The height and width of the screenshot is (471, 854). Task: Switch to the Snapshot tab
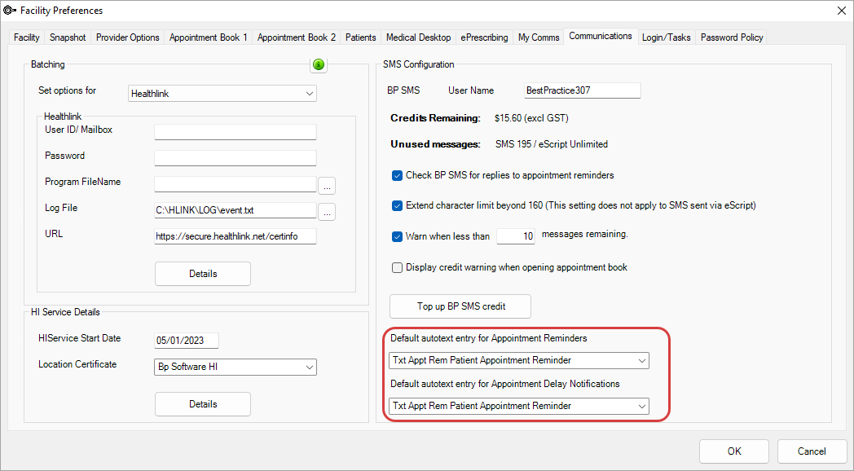[x=68, y=37]
